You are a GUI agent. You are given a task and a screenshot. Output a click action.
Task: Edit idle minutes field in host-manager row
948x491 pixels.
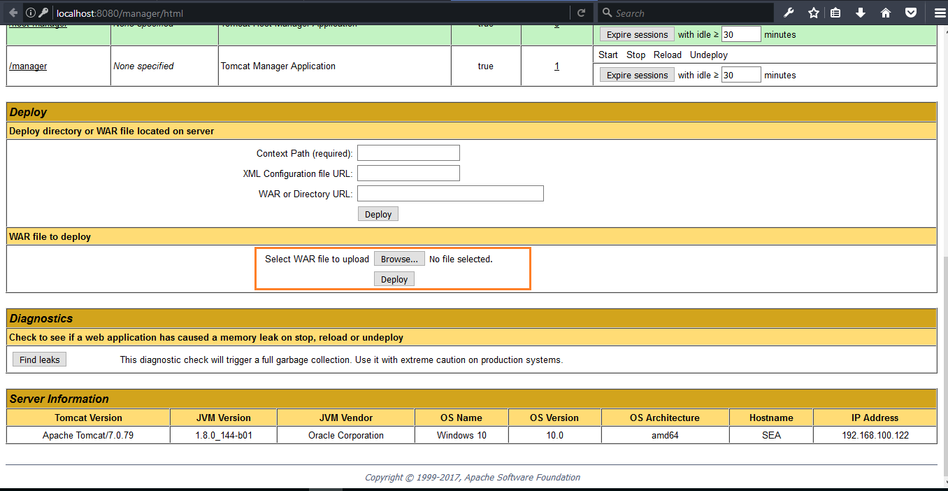click(x=741, y=34)
